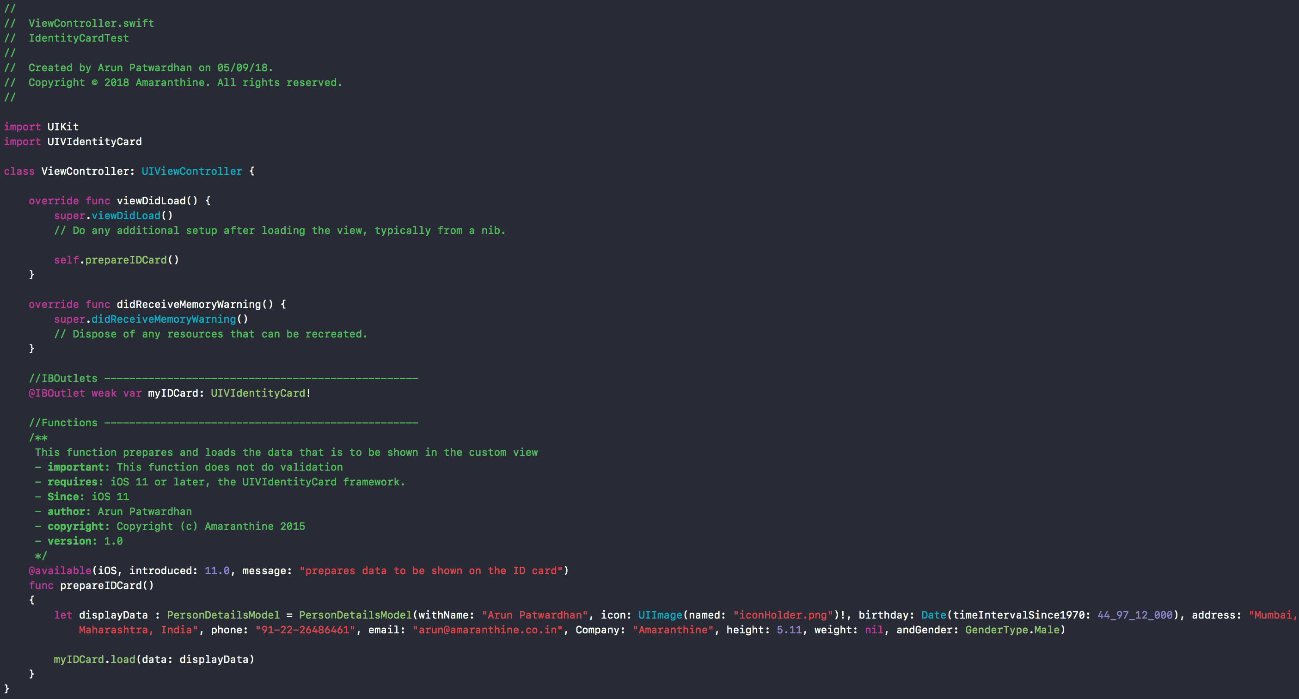1299x699 pixels.
Task: Click the import UIKit statement
Action: pyautogui.click(x=41, y=127)
